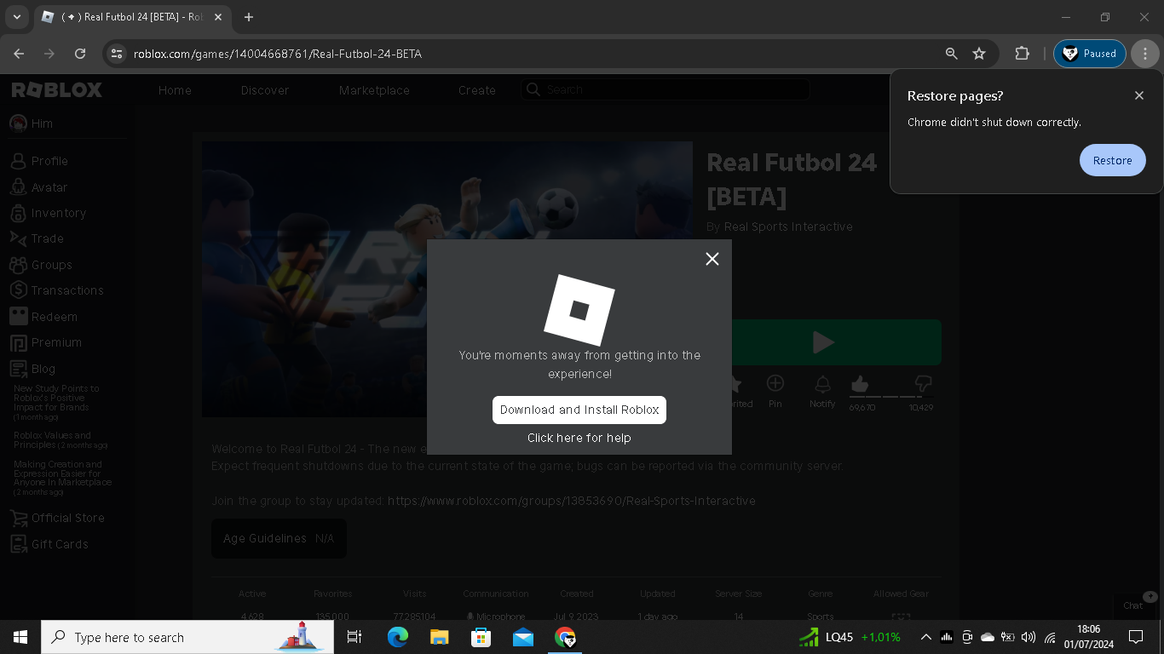Open Chrome's tab search dropdown

coord(17,17)
